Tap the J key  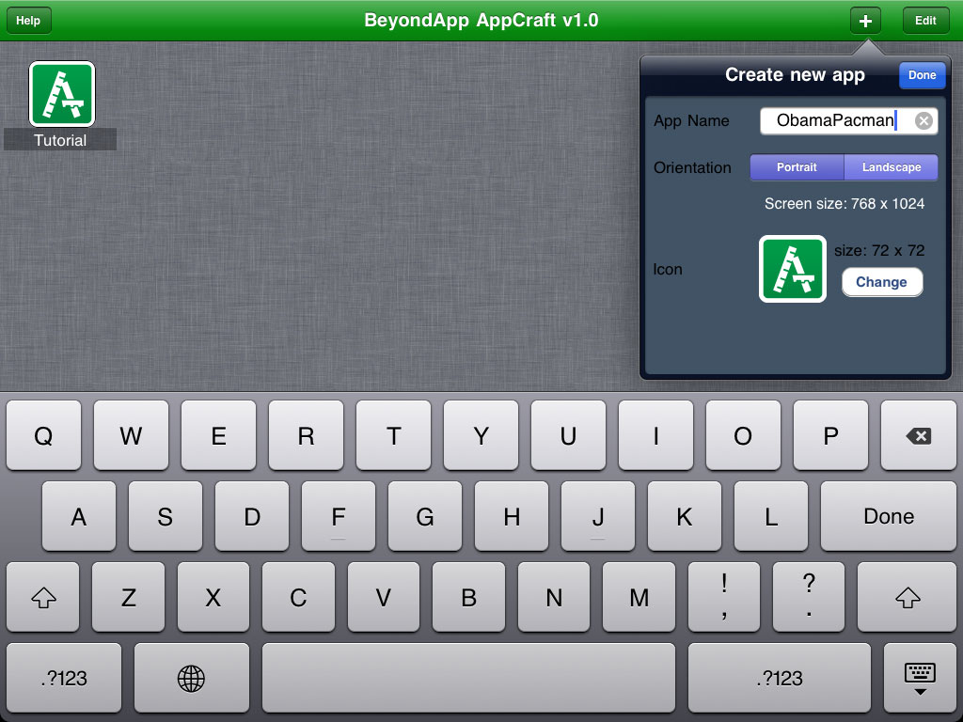pyautogui.click(x=598, y=516)
